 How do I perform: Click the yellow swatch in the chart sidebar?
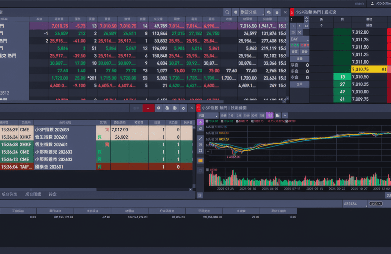[x=200, y=160]
